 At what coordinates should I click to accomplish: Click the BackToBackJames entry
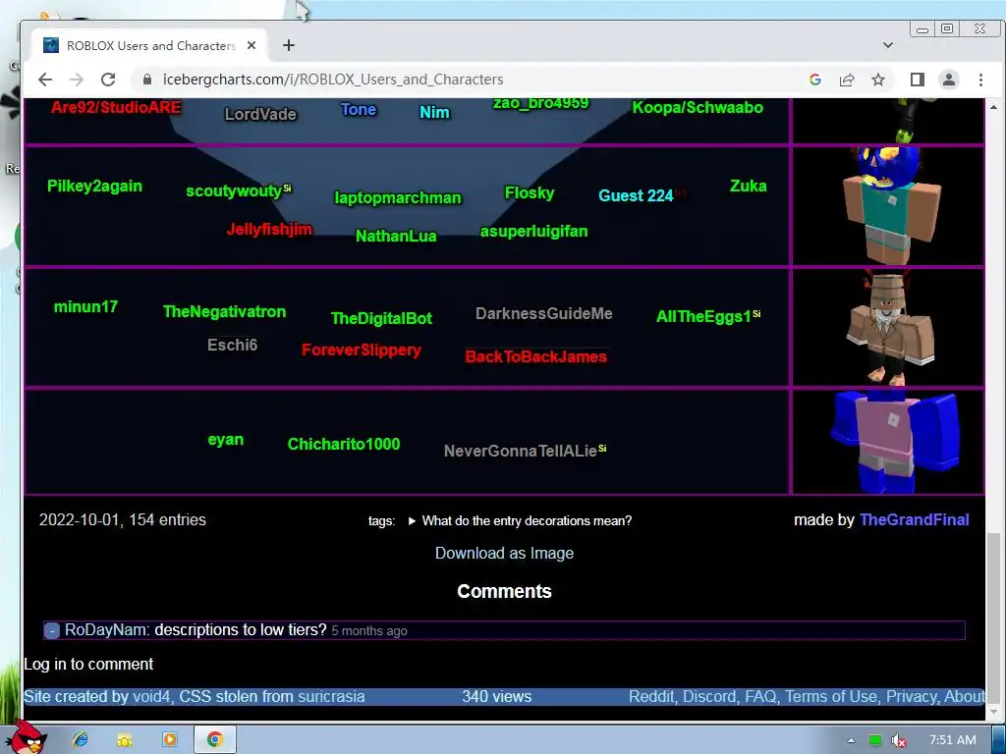tap(535, 356)
